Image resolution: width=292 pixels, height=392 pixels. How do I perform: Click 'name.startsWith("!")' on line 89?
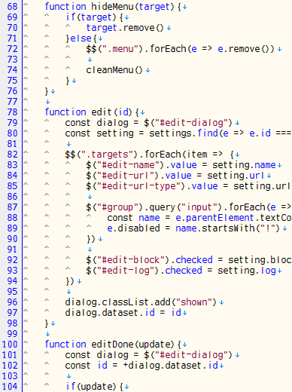click(227, 228)
